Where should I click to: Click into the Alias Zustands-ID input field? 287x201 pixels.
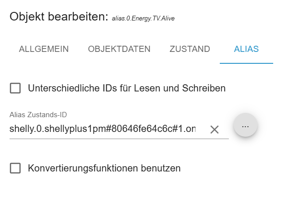point(105,130)
